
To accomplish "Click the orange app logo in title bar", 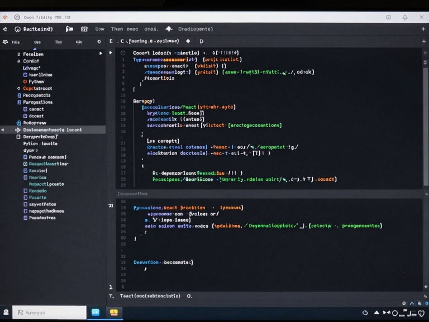I will pyautogui.click(x=5, y=17).
